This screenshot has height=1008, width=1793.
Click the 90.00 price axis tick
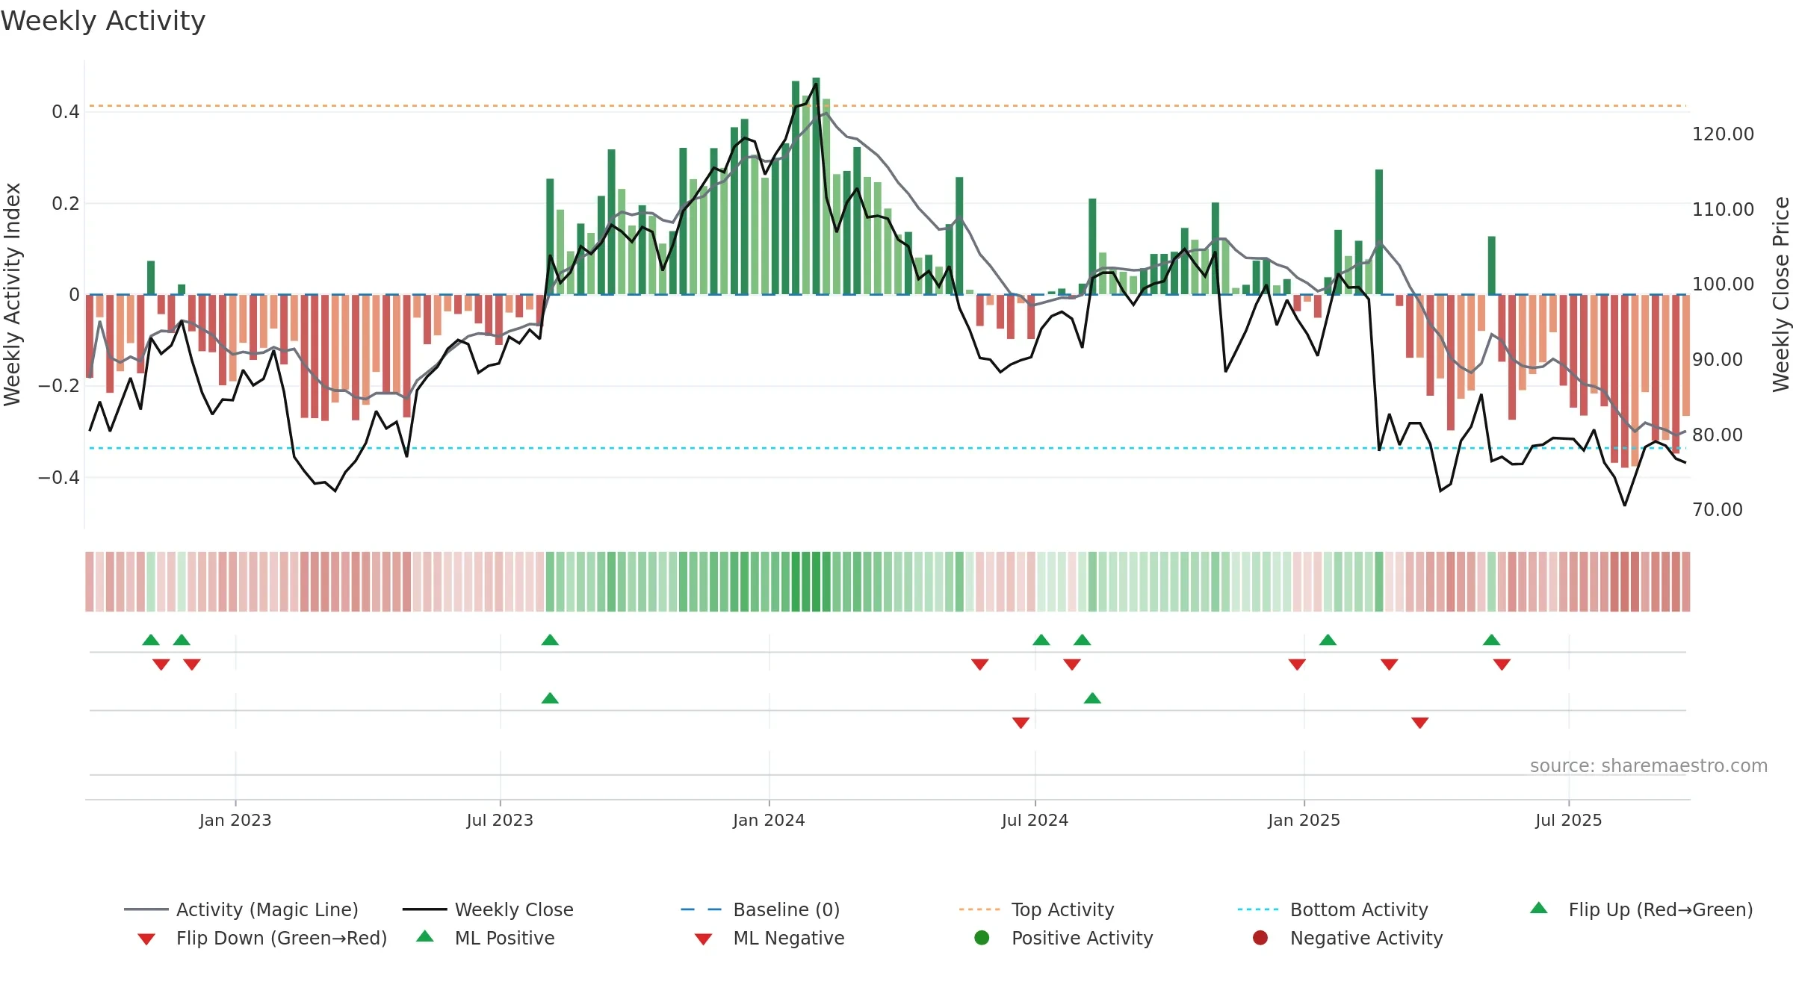point(1718,359)
